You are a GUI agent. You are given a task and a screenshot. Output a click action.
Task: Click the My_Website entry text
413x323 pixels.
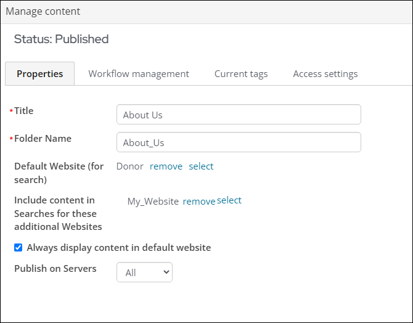pyautogui.click(x=153, y=202)
